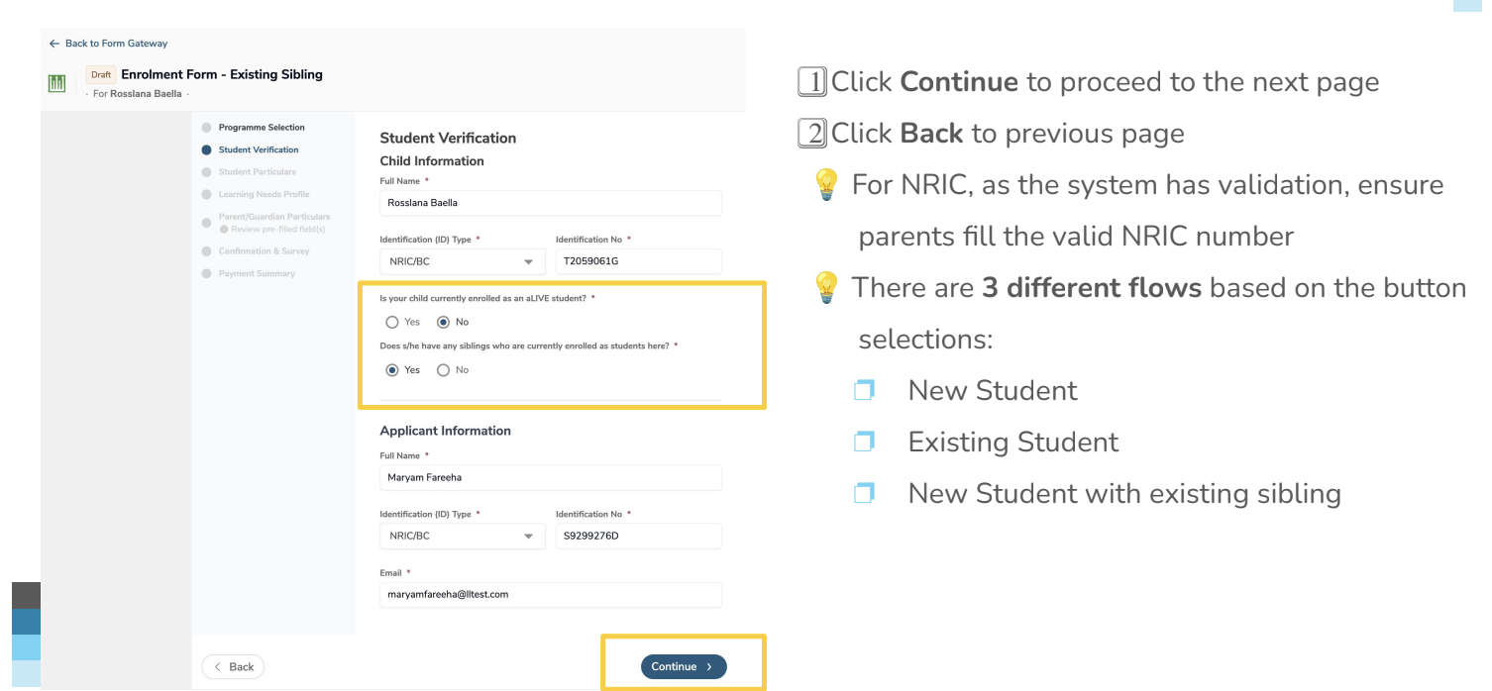The width and height of the screenshot is (1492, 691).
Task: Click the Continue button
Action: [x=684, y=666]
